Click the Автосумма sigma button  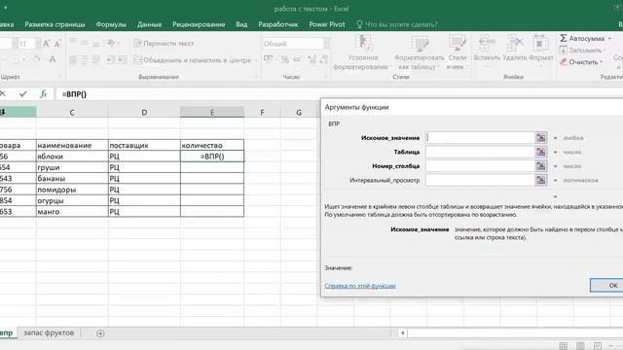(x=582, y=39)
